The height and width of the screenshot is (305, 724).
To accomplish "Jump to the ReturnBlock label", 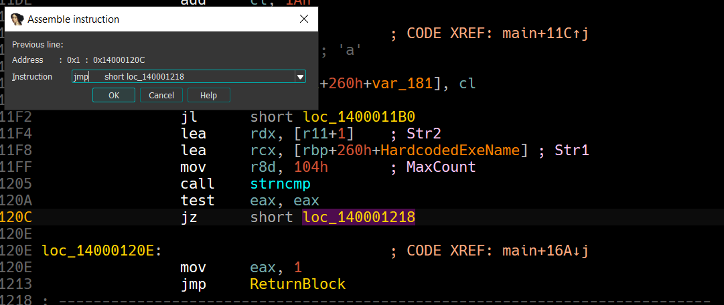I will coord(297,284).
